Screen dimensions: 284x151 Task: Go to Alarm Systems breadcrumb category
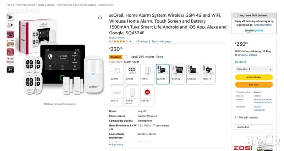pyautogui.click(x=106, y=5)
